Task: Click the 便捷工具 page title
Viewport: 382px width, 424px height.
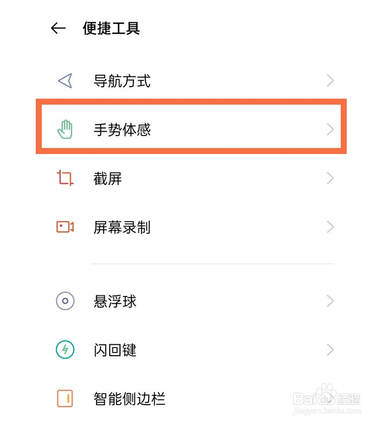Action: [x=111, y=28]
